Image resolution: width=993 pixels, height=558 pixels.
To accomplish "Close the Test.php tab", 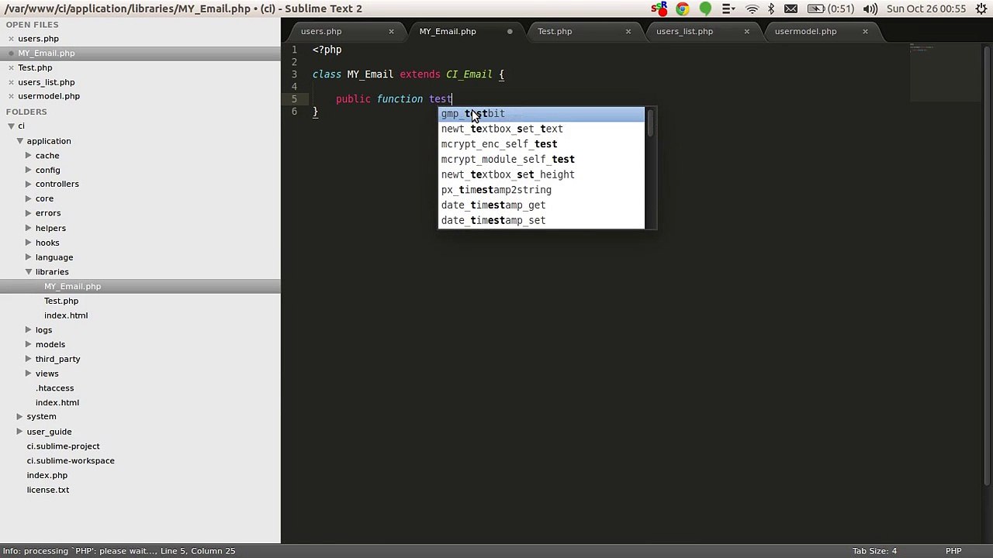I will pos(628,32).
